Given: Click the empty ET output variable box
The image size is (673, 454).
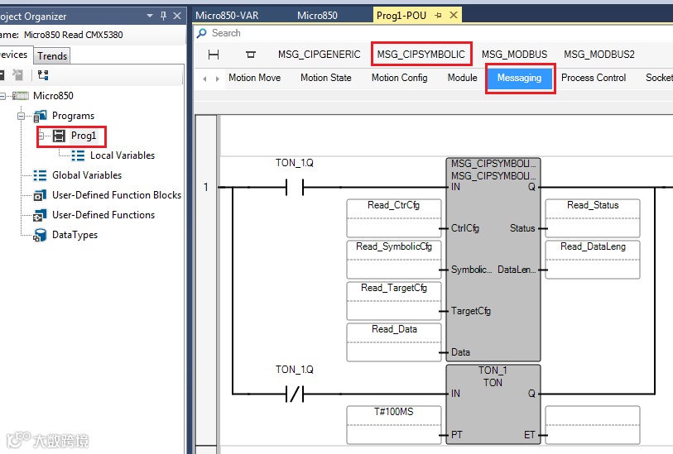Looking at the screenshot, I should coord(593,425).
